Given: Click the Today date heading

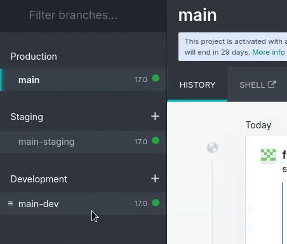Looking at the screenshot, I should click(x=258, y=125).
